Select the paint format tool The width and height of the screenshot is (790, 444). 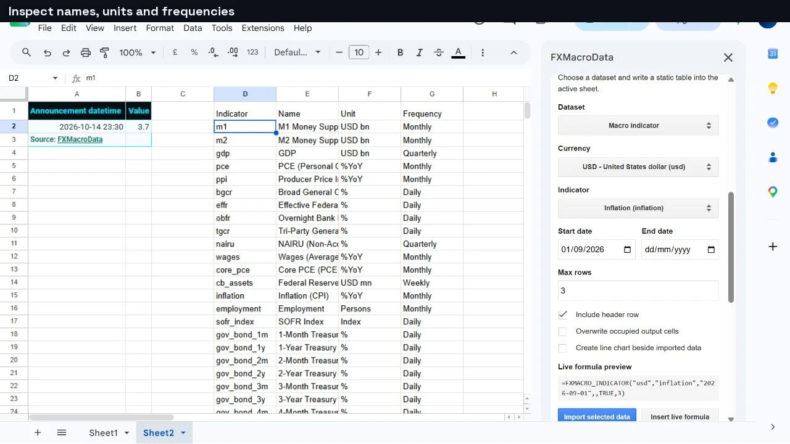104,52
